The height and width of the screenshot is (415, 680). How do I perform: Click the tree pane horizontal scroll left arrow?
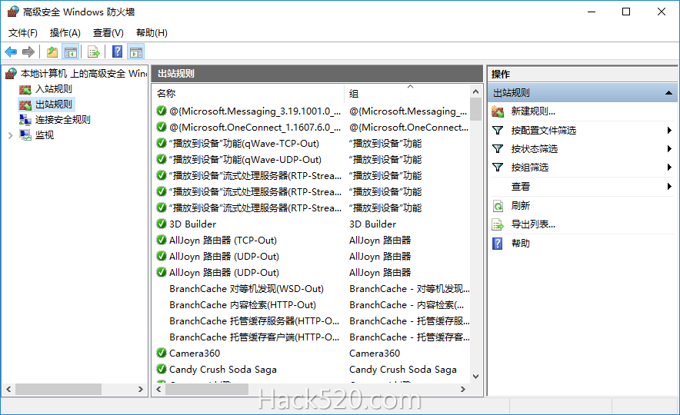click(8, 390)
